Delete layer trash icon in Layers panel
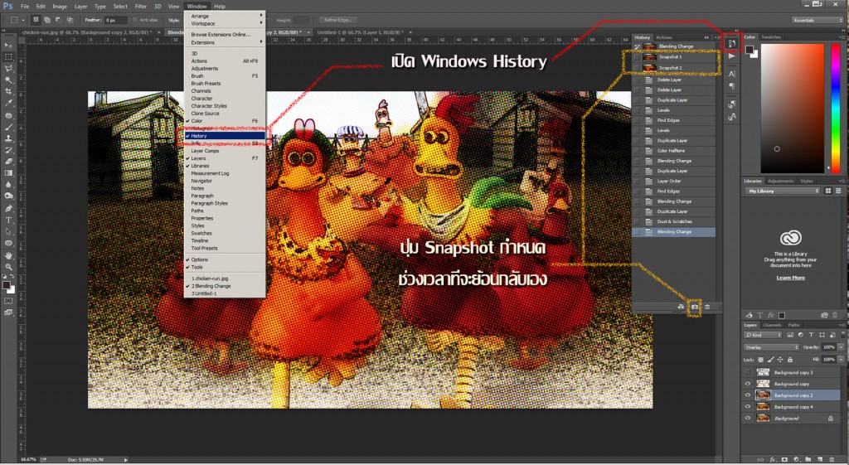This screenshot has height=465, width=849. click(x=832, y=459)
